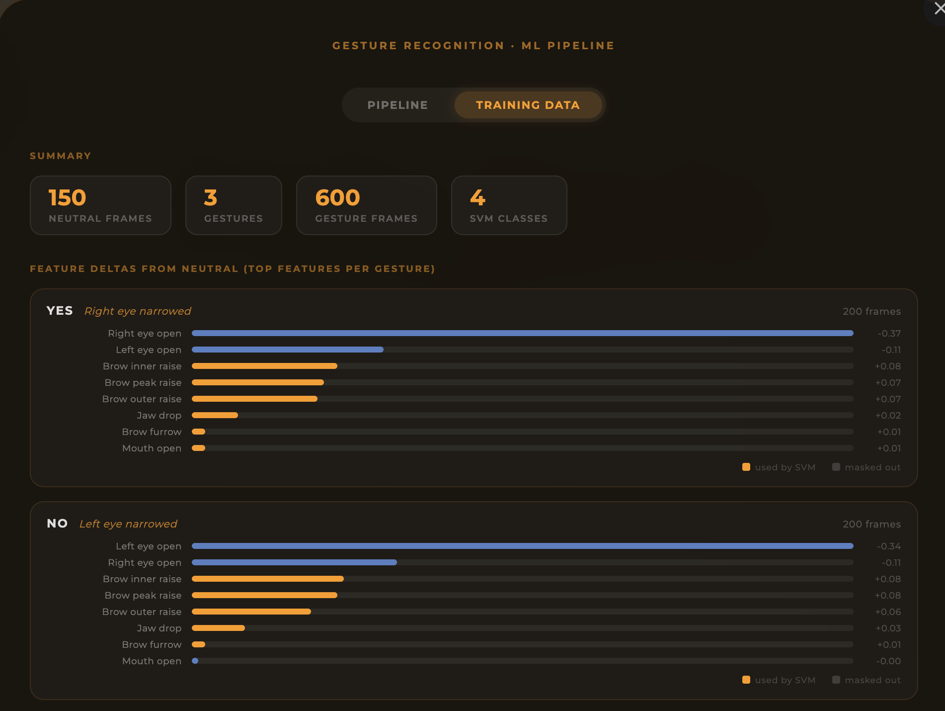This screenshot has height=711, width=945.
Task: Click the +0.06 Brow outer raise value
Action: coord(888,612)
